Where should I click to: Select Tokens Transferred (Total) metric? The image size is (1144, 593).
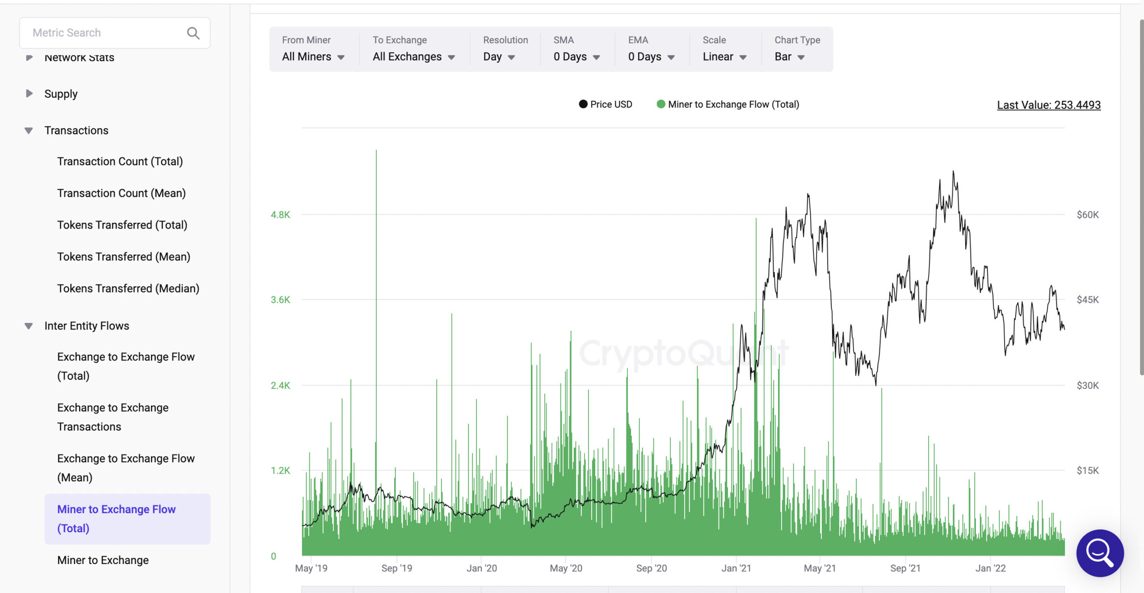tap(122, 225)
